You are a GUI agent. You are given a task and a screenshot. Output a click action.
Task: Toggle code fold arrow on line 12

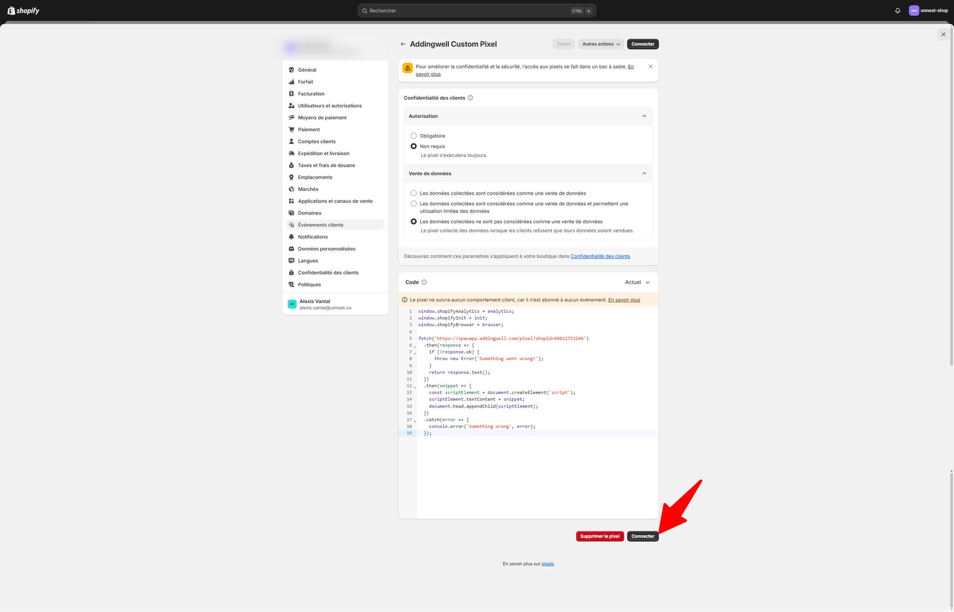pyautogui.click(x=415, y=387)
